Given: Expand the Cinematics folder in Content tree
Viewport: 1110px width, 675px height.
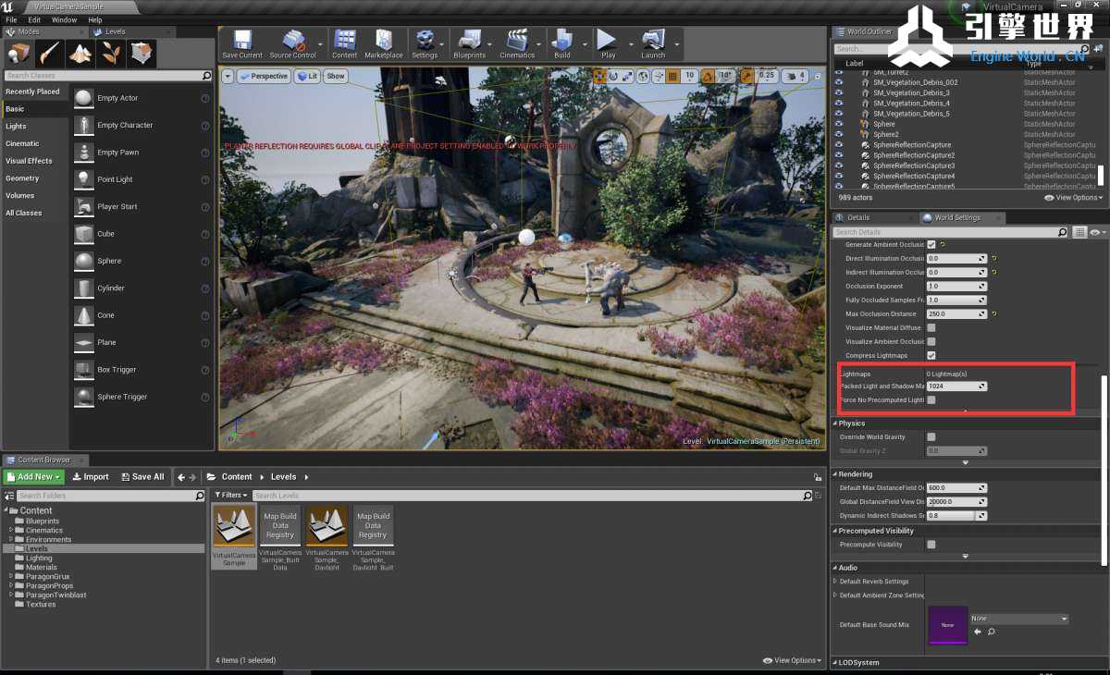Looking at the screenshot, I should [11, 531].
